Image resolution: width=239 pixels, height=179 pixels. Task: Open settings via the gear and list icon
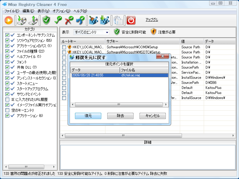(118, 20)
